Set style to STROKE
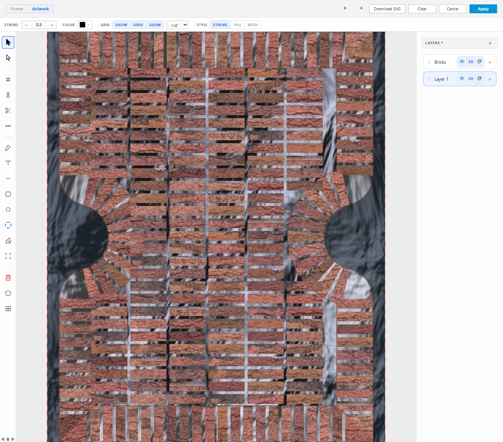The image size is (503, 442). [x=220, y=25]
